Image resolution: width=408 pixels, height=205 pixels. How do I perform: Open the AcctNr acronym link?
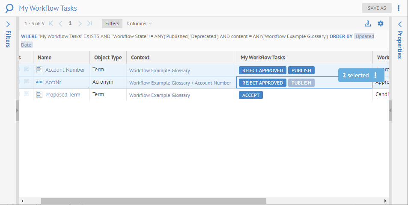54,82
